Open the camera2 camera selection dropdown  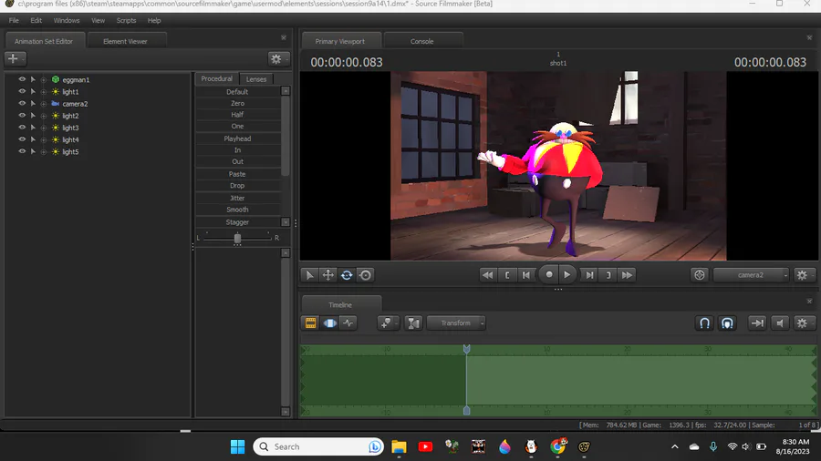[x=752, y=274]
